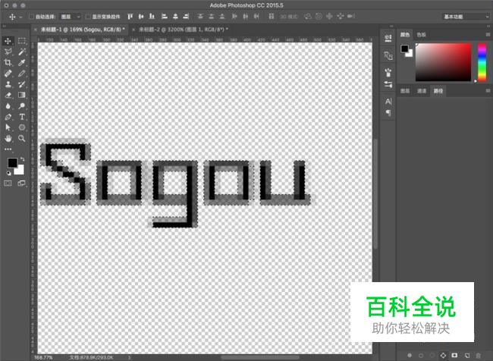Switch to the 路径 paths tab
Viewport: 493px width, 361px height.
[x=438, y=91]
